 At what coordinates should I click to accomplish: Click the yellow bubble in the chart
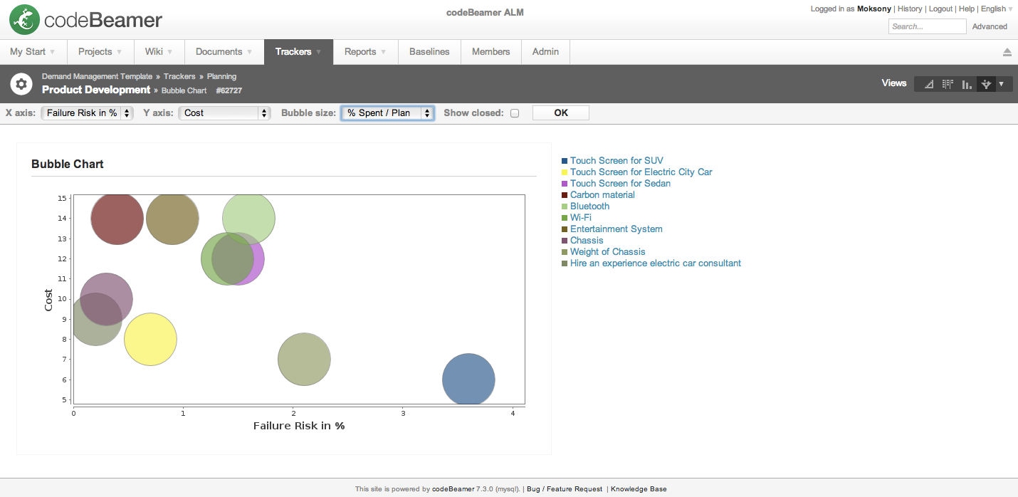tap(150, 340)
